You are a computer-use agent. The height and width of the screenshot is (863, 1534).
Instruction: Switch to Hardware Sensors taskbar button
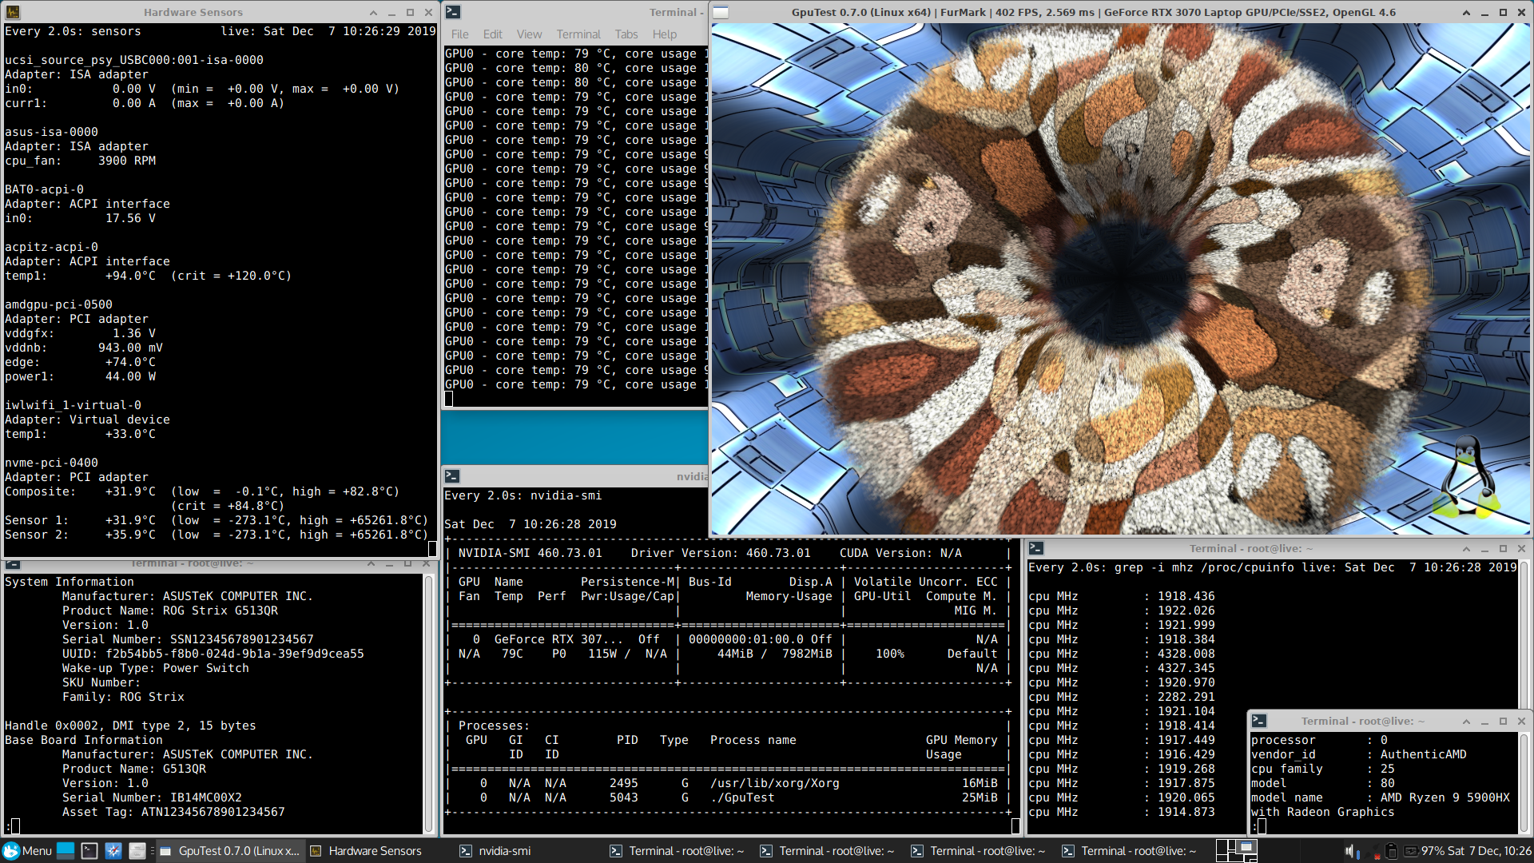click(366, 851)
